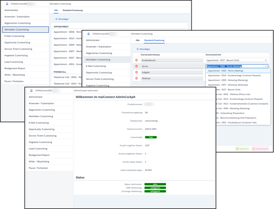
Task: Click the Zurücksetzen button
Action: pyautogui.click(x=260, y=149)
